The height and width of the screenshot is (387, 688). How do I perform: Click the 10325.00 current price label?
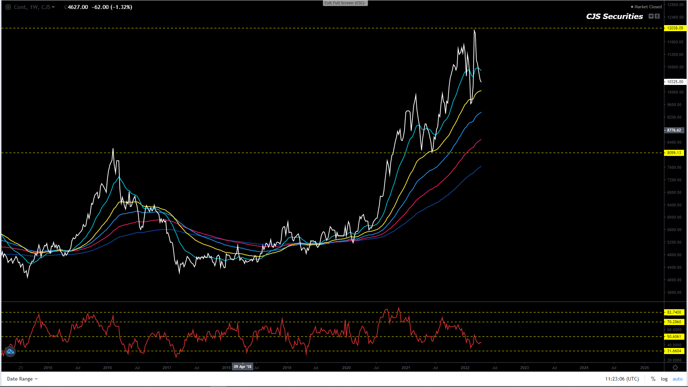coord(675,82)
